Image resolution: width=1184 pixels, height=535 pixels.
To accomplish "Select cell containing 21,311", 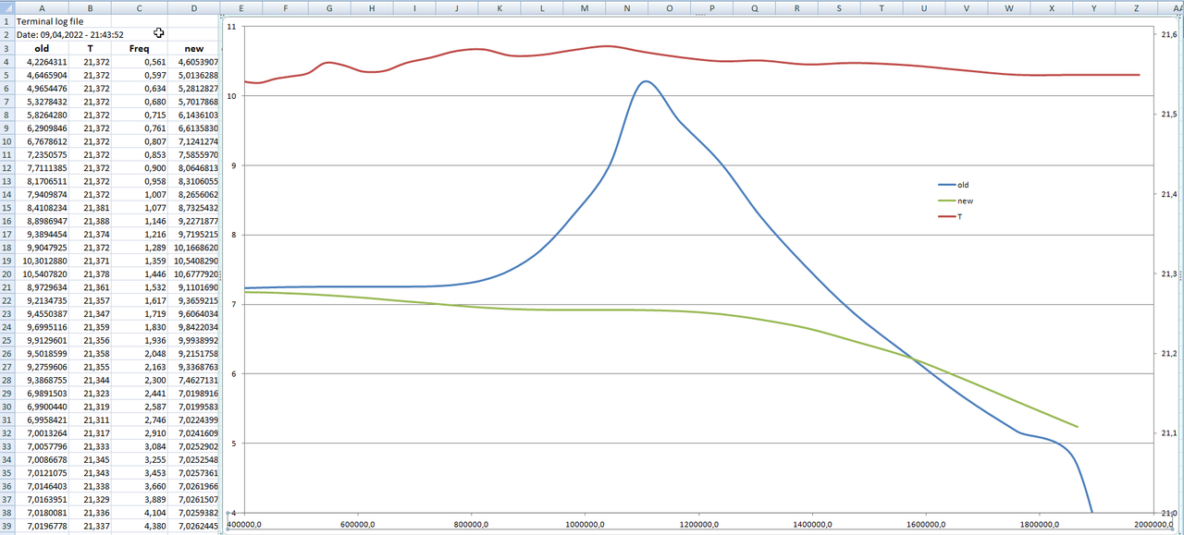I will coord(90,420).
